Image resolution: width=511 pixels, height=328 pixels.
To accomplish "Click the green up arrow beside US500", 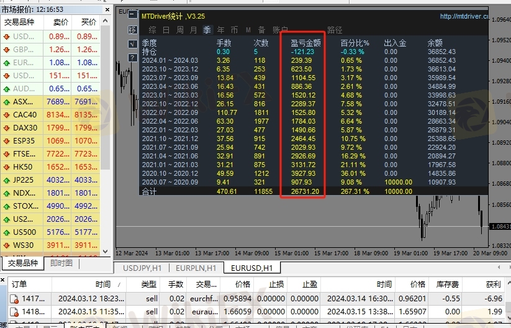I will [x=6, y=232].
